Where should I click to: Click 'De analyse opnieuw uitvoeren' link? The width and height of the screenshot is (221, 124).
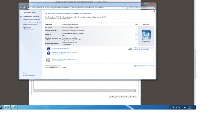[x=145, y=66]
